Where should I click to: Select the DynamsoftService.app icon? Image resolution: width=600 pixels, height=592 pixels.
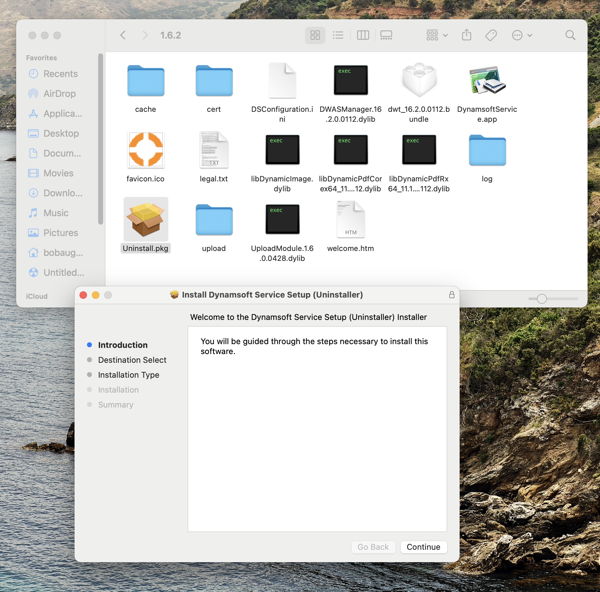(x=487, y=81)
